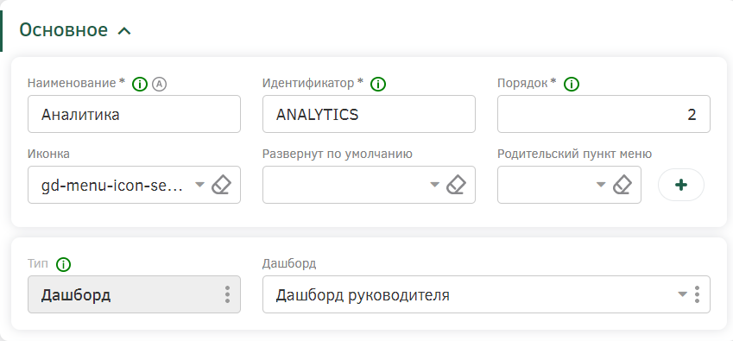Click the info icon next to Тип
This screenshot has width=733, height=341.
pyautogui.click(x=63, y=265)
